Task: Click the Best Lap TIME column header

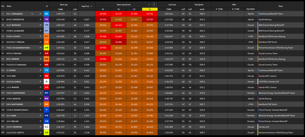Action: click(60, 9)
